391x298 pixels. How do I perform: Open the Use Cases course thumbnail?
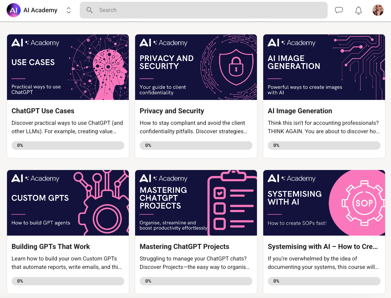click(68, 67)
